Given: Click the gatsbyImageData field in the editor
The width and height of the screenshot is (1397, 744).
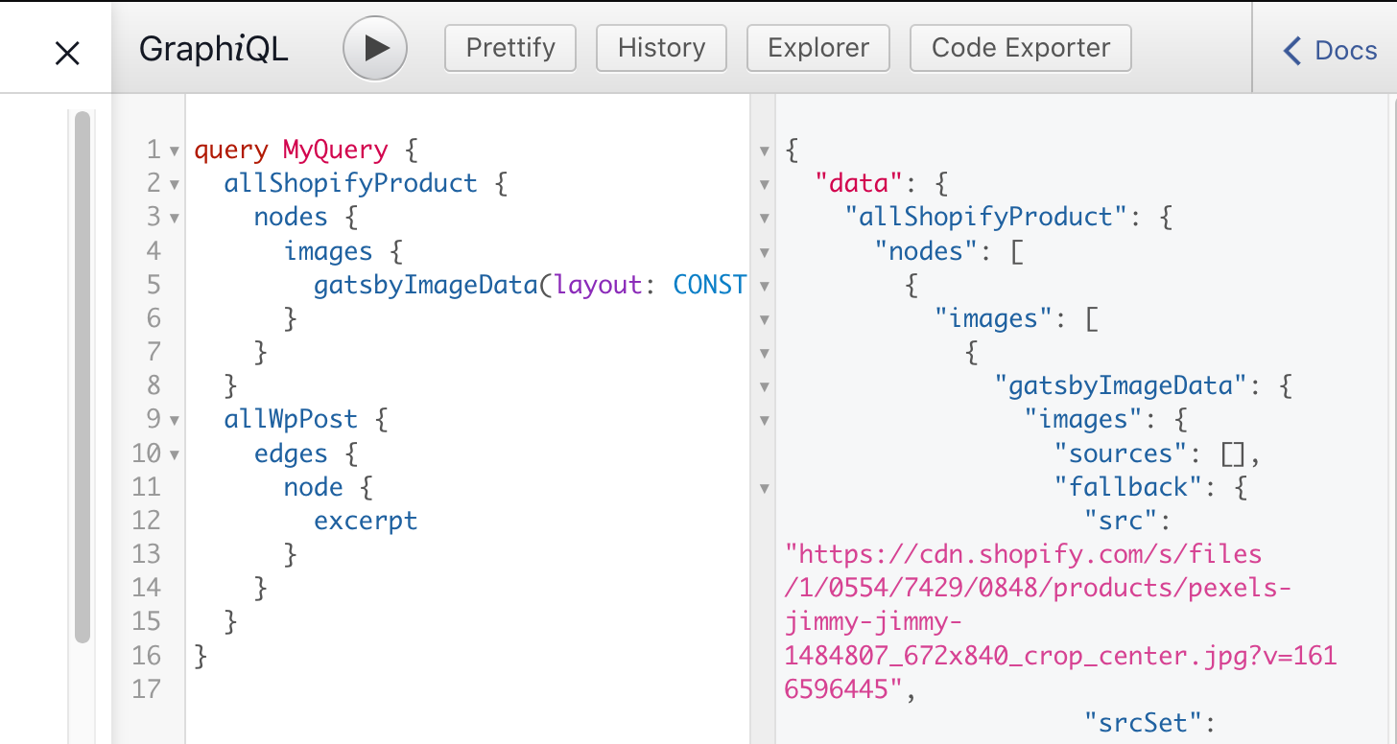Looking at the screenshot, I should click(425, 285).
